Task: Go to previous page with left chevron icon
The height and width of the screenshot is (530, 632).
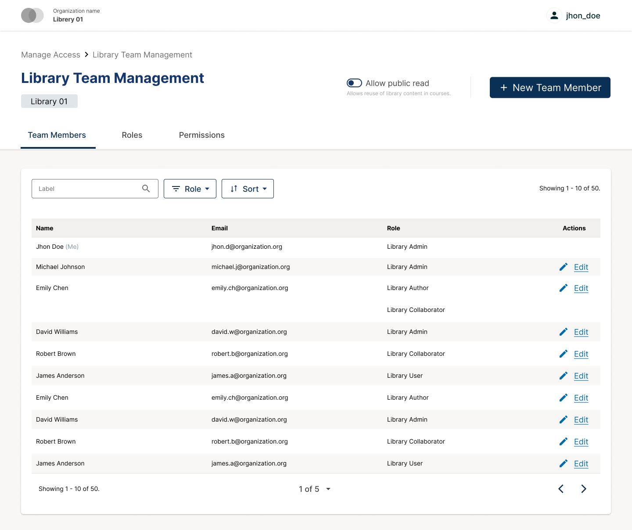Action: click(x=560, y=488)
